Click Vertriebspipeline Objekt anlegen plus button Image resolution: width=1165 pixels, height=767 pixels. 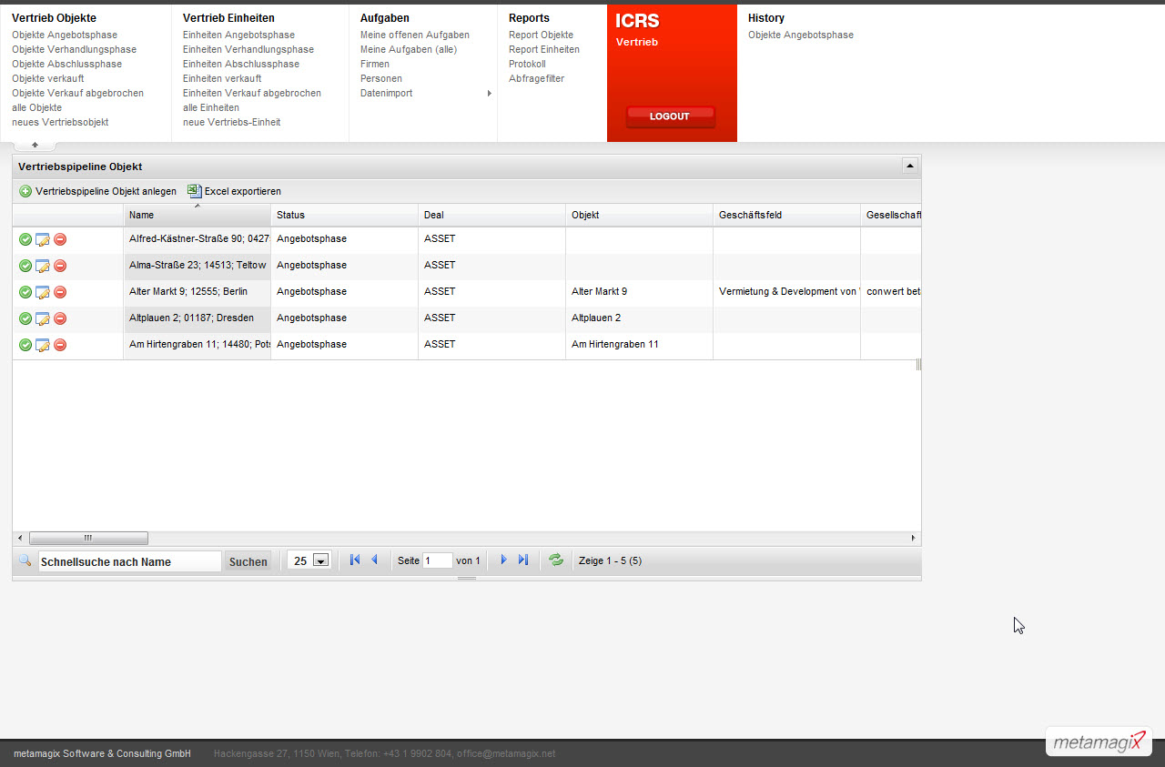pyautogui.click(x=97, y=191)
